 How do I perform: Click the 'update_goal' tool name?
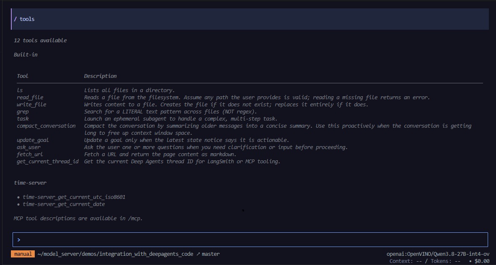(x=33, y=140)
